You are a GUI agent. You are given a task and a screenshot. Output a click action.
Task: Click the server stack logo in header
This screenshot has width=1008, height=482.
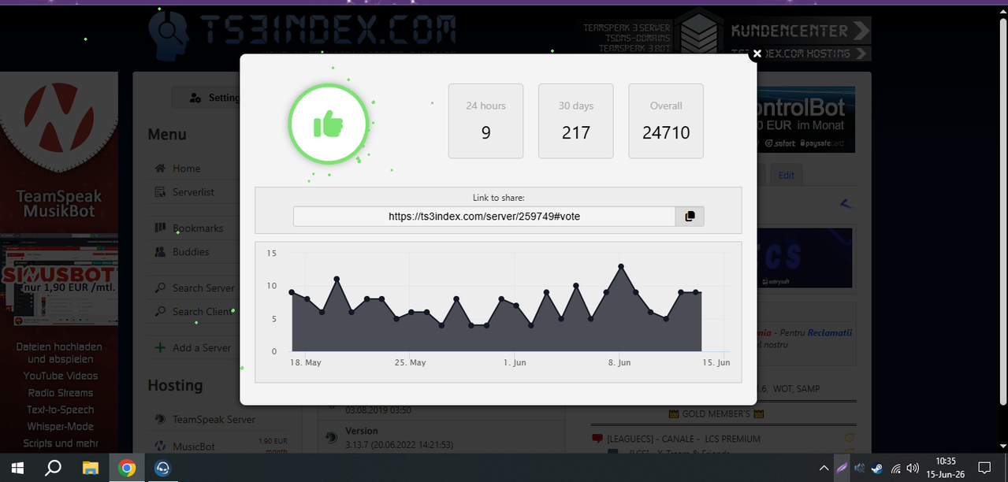700,32
